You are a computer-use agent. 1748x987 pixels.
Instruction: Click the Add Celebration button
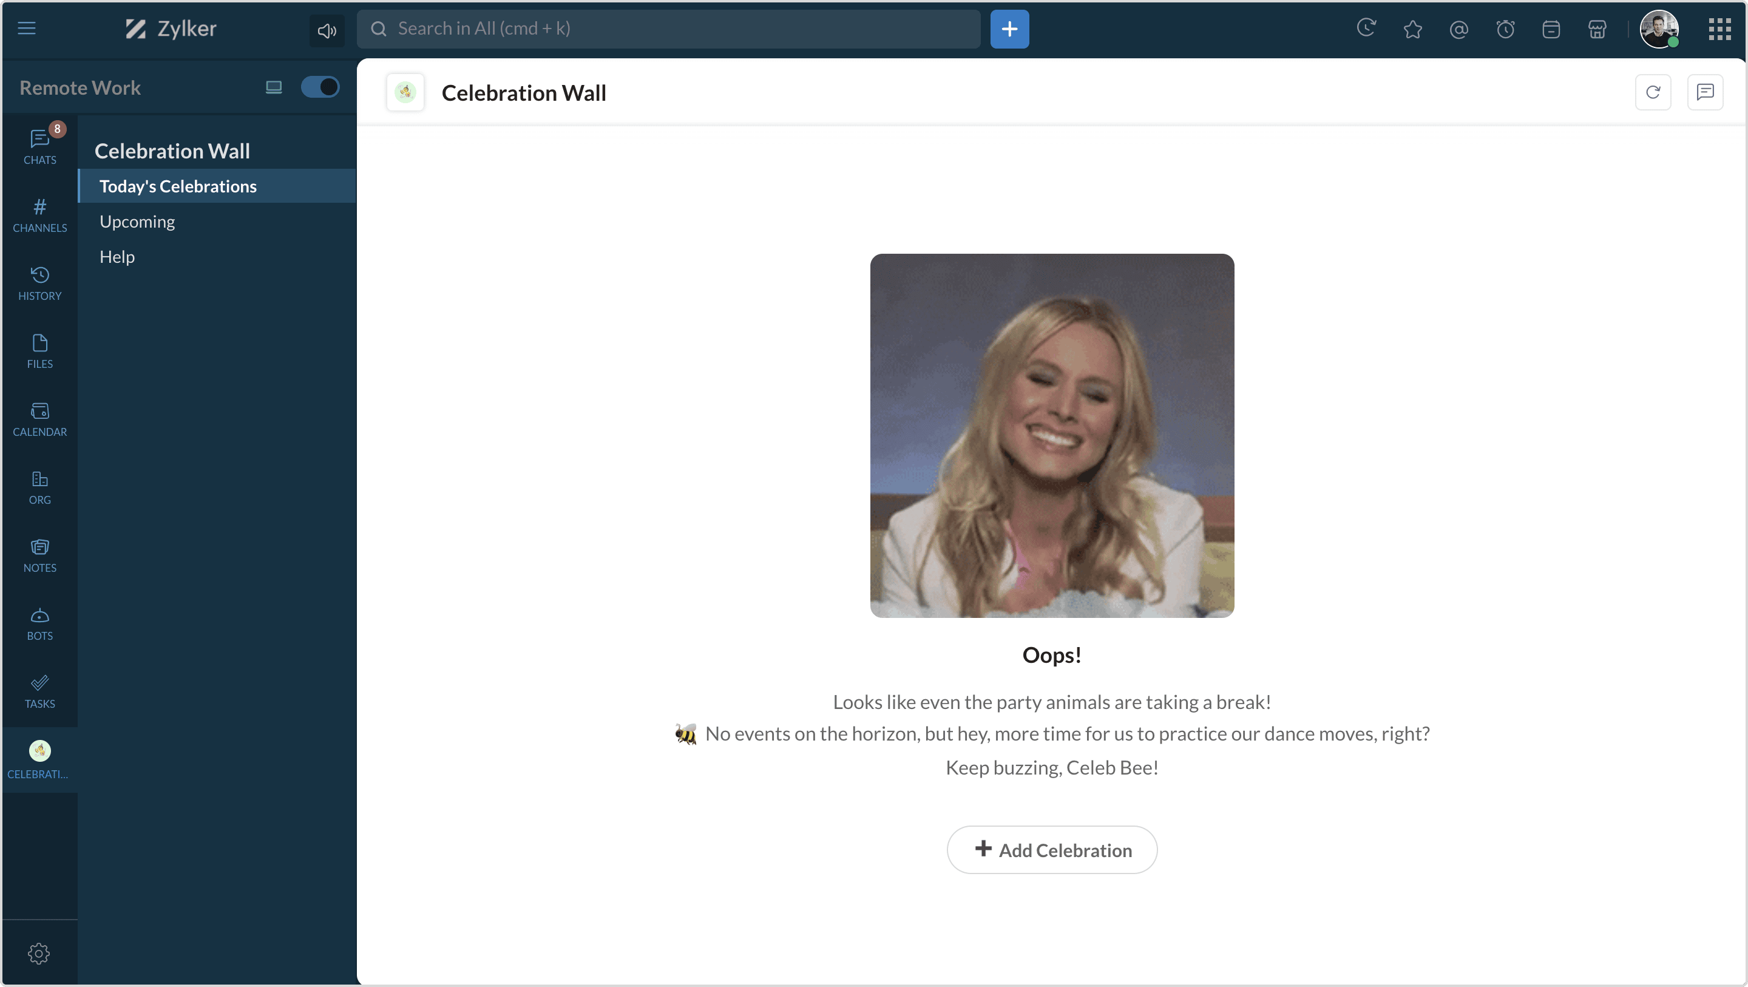[x=1052, y=850]
